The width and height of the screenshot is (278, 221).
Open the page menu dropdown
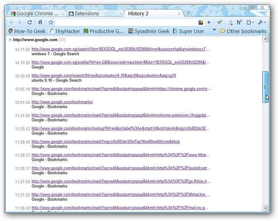click(250, 22)
